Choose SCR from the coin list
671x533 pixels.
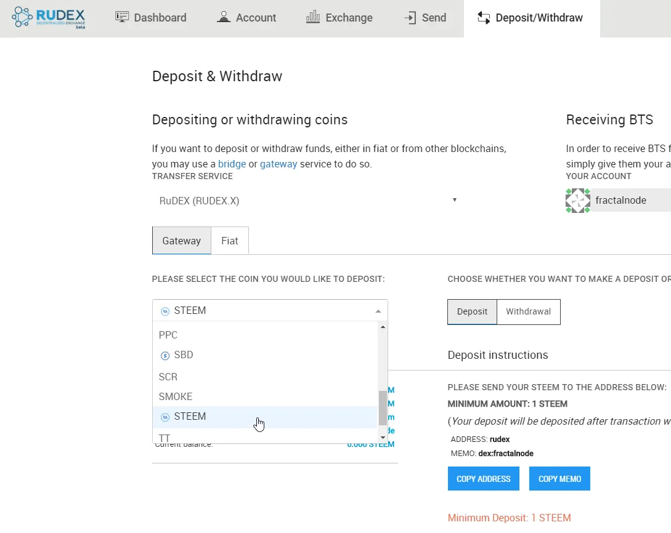pos(265,377)
